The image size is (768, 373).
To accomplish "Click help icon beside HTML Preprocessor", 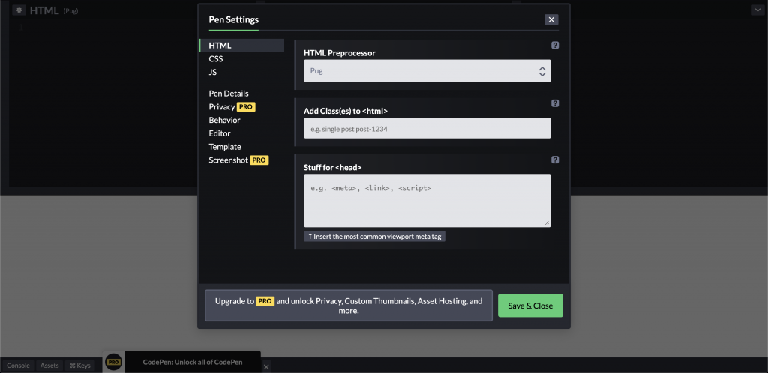I will click(555, 46).
